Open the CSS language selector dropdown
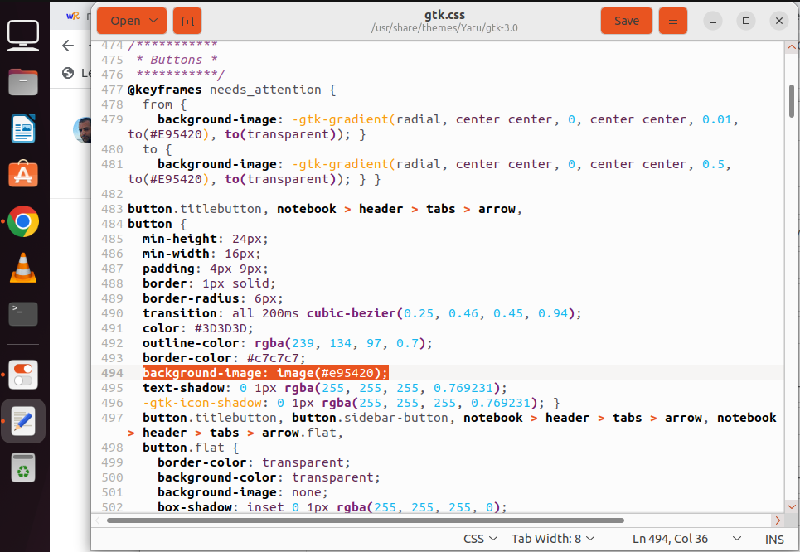Image resolution: width=800 pixels, height=552 pixels. click(480, 539)
